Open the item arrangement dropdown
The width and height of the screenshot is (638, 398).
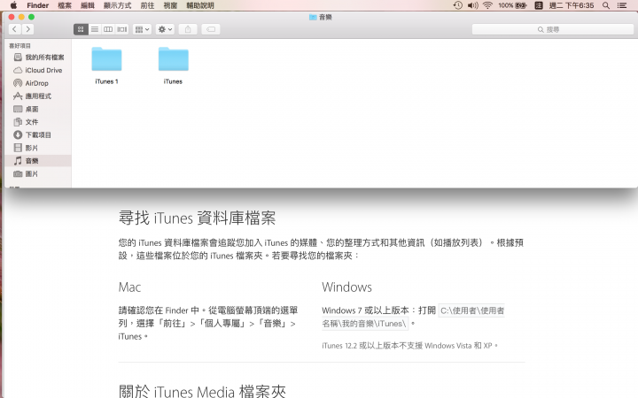pyautogui.click(x=143, y=29)
